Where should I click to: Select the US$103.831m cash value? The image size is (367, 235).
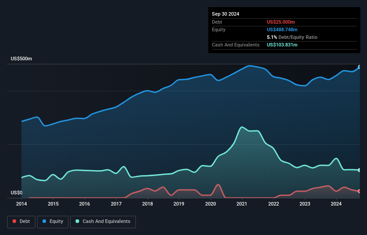point(283,45)
